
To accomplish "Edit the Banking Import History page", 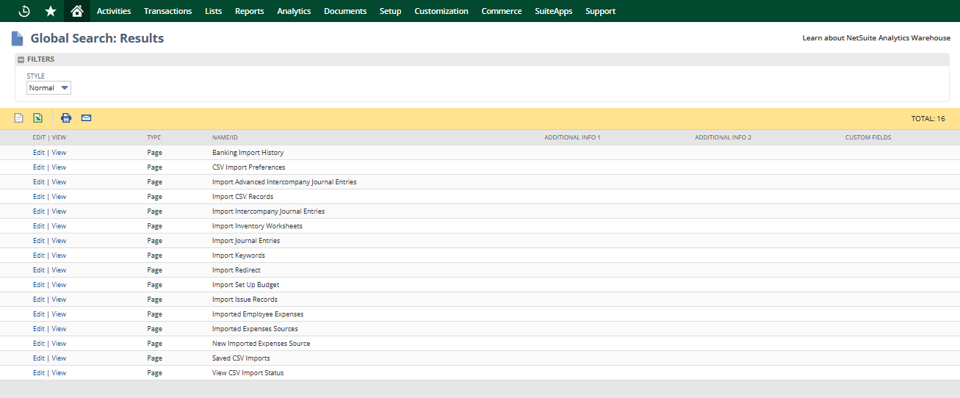I will tap(38, 153).
